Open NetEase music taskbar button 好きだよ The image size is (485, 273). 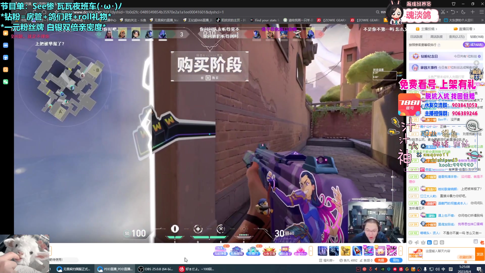[x=197, y=269]
